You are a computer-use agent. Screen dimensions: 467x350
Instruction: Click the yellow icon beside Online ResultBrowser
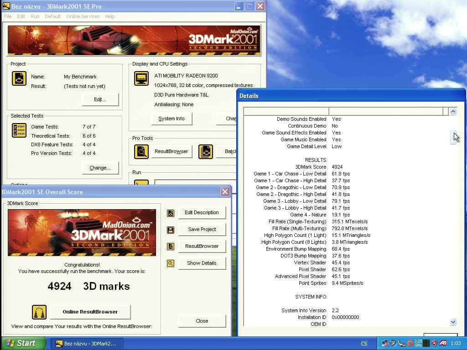(39, 312)
